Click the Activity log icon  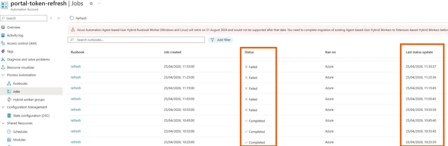point(3,35)
